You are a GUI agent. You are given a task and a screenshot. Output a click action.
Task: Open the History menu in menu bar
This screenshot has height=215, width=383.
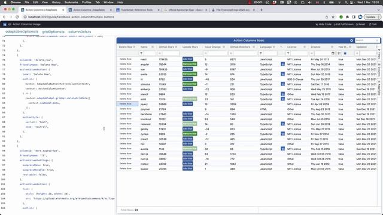(x=56, y=2)
